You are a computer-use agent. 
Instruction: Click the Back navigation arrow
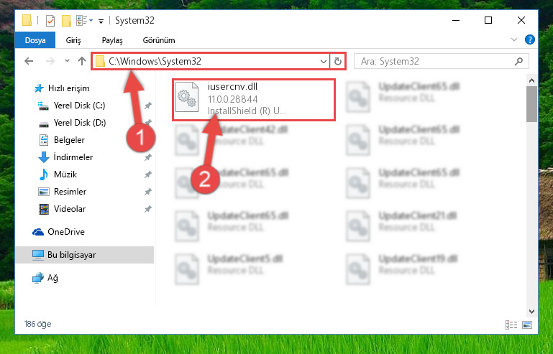[29, 61]
